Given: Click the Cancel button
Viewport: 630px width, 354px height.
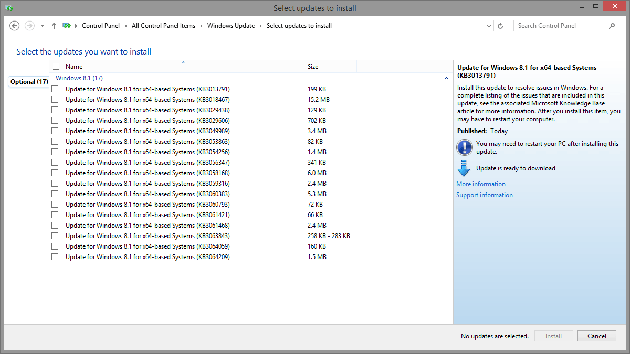Looking at the screenshot, I should 597,336.
